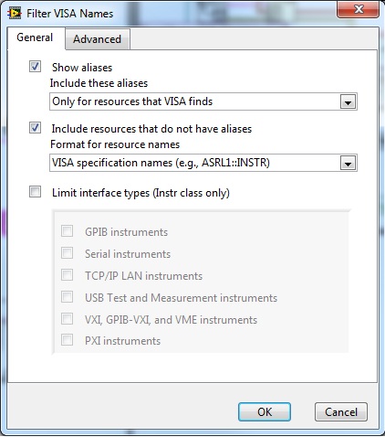
Task: Select the General tab
Action: [x=35, y=37]
